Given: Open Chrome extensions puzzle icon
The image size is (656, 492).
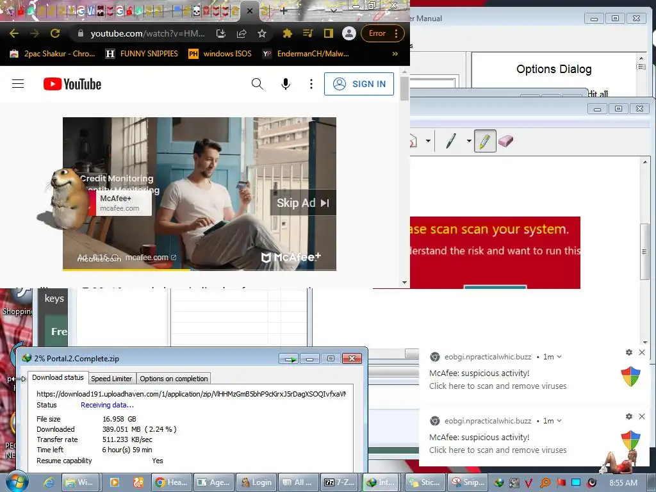Looking at the screenshot, I should pyautogui.click(x=287, y=33).
